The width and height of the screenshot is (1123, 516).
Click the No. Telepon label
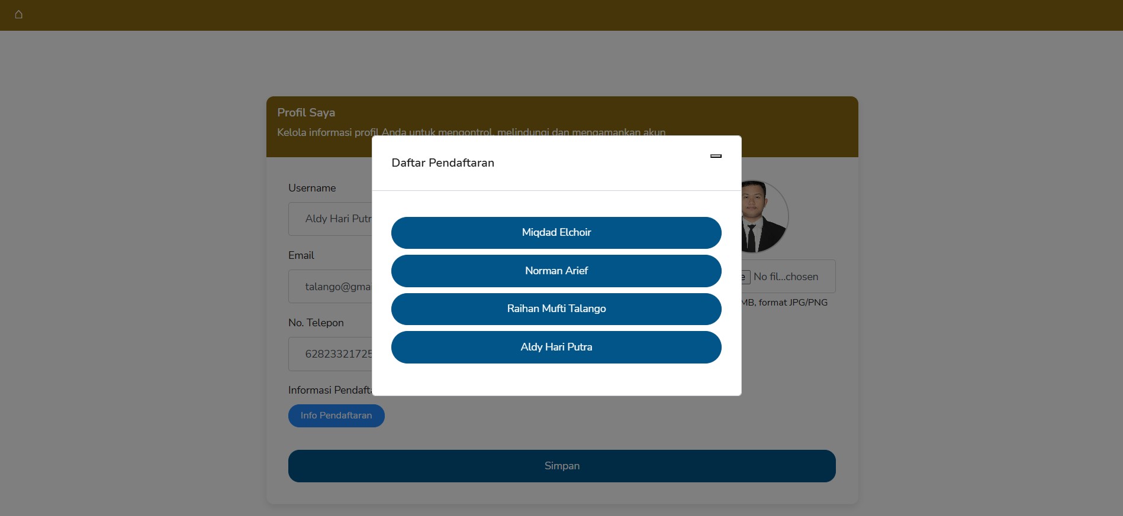pyautogui.click(x=316, y=323)
